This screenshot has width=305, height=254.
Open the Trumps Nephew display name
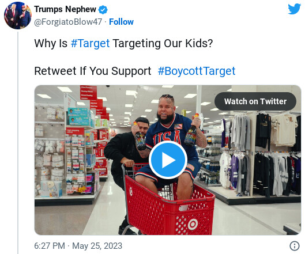[x=65, y=9]
